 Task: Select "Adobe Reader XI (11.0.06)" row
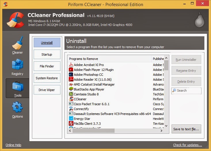tap(116, 80)
